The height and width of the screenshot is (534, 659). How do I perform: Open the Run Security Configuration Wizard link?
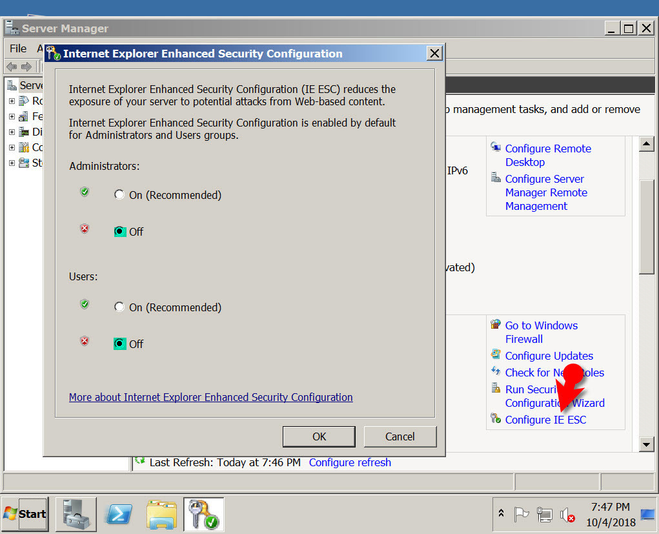(555, 396)
